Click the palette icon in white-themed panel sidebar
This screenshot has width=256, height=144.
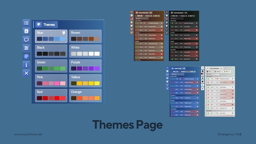203,82
